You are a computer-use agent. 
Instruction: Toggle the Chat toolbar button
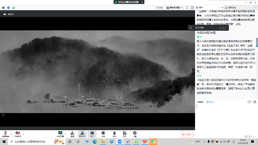(x=92, y=134)
